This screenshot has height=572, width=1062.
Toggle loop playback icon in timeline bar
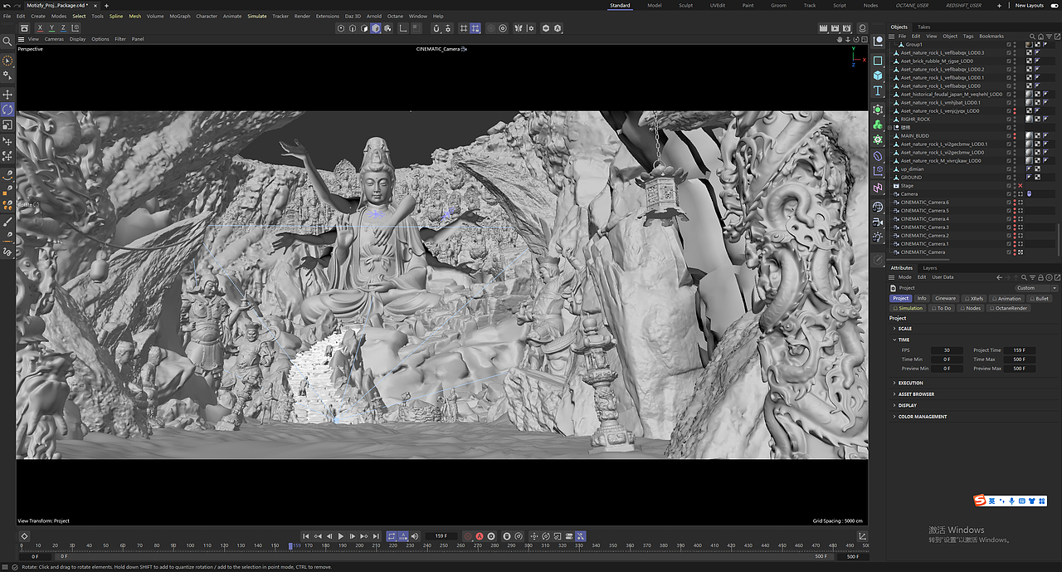[392, 536]
